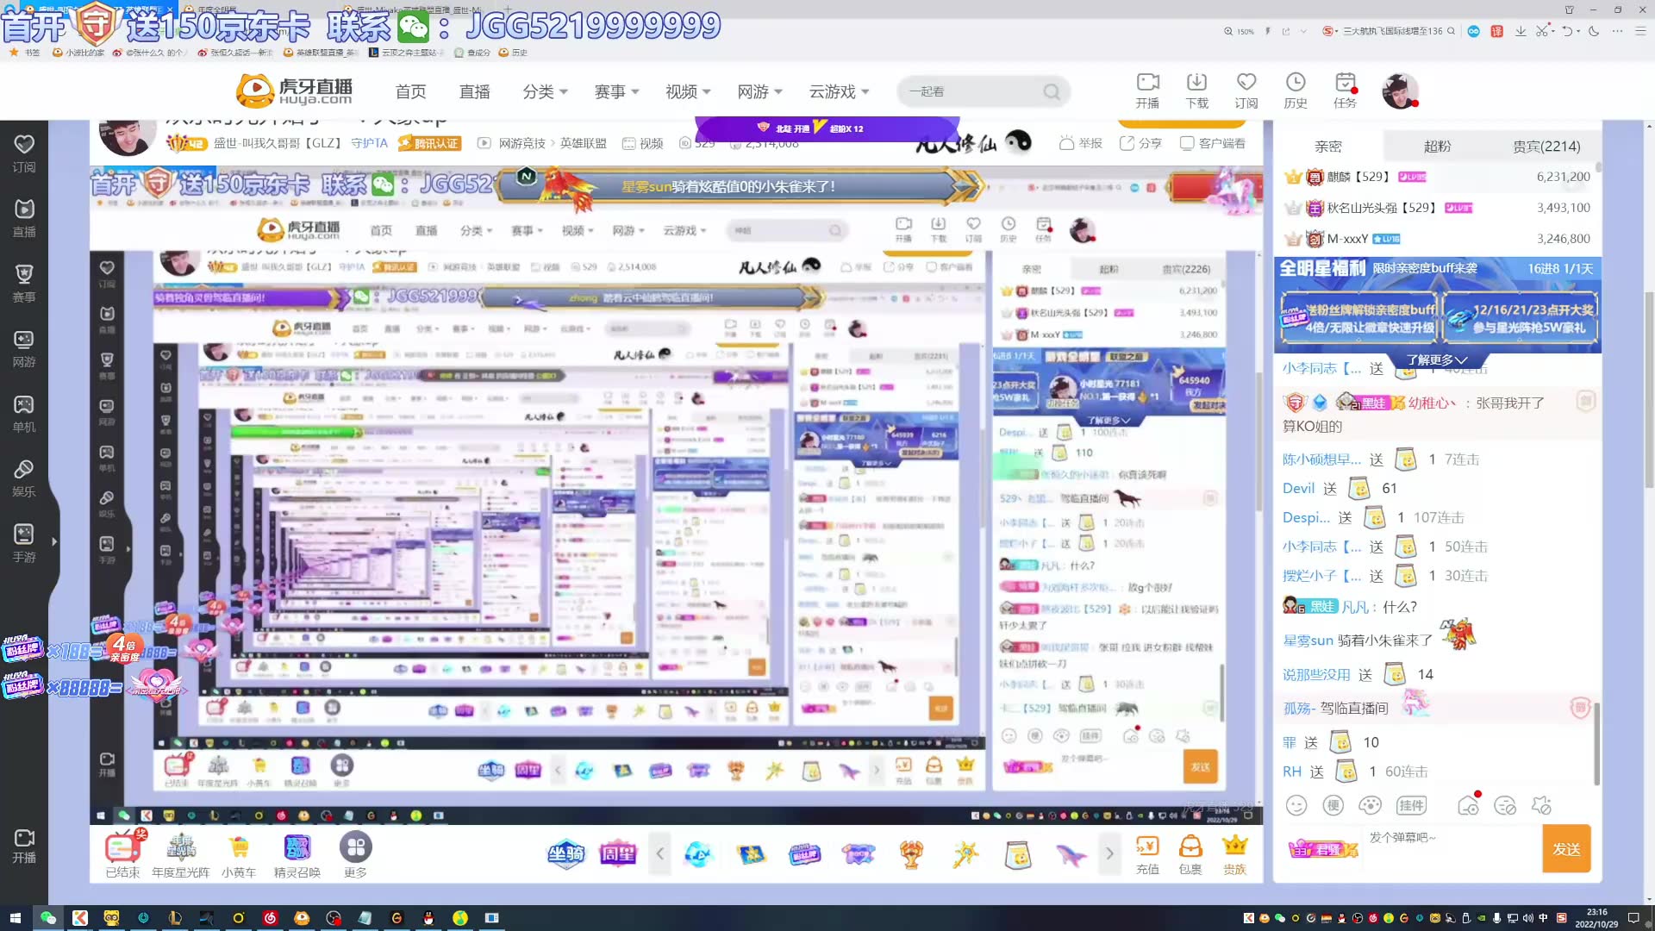
Task: Open 手游 in the left dark sidebar
Action: click(x=24, y=544)
